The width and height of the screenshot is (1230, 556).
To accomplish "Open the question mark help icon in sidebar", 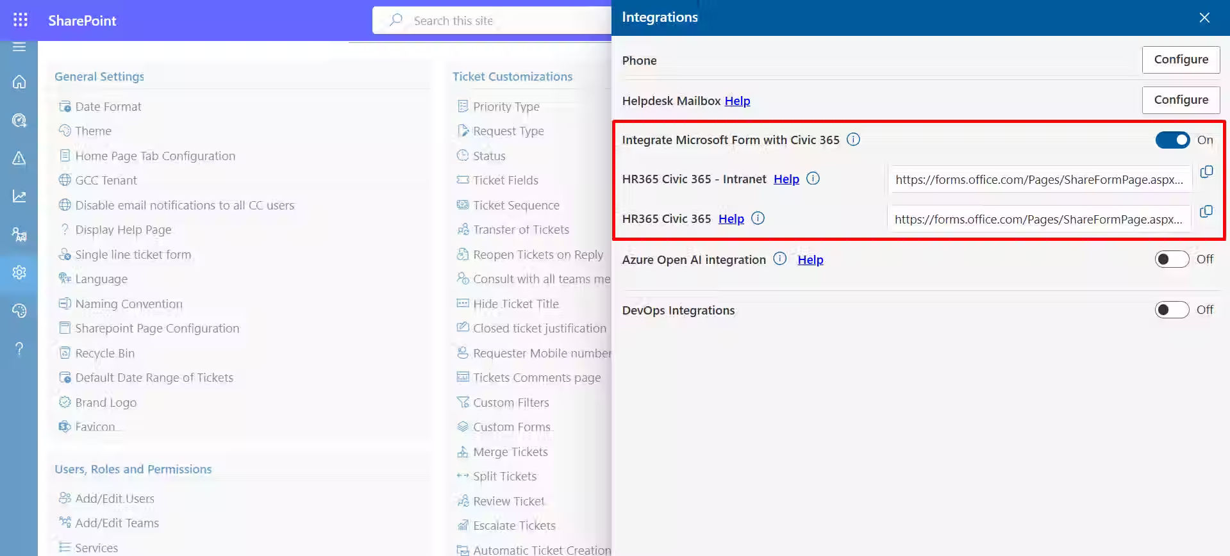I will click(19, 348).
